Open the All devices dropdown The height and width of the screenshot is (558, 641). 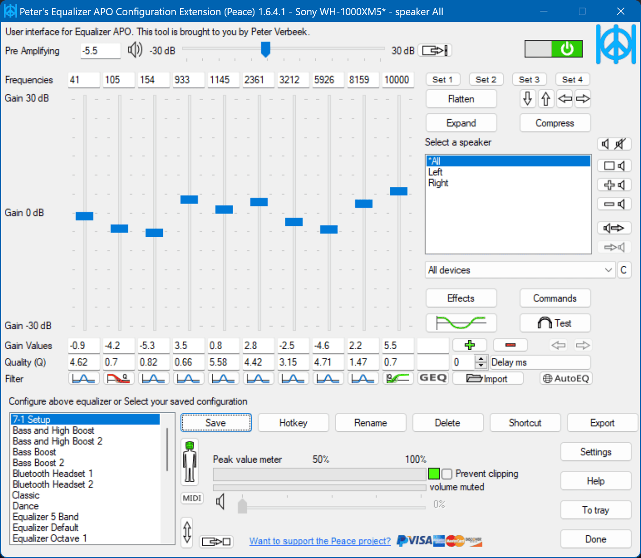(520, 270)
